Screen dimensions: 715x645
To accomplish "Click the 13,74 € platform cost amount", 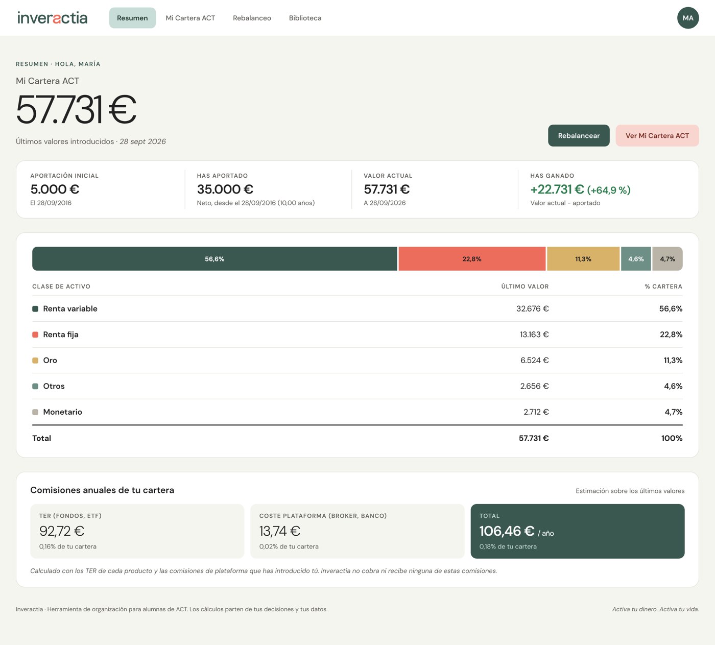I will (280, 531).
